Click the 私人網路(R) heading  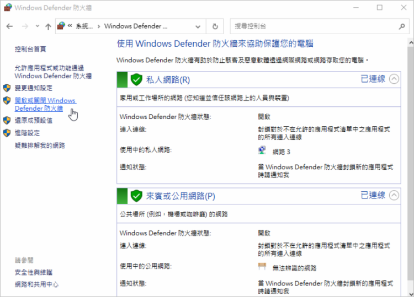point(168,79)
